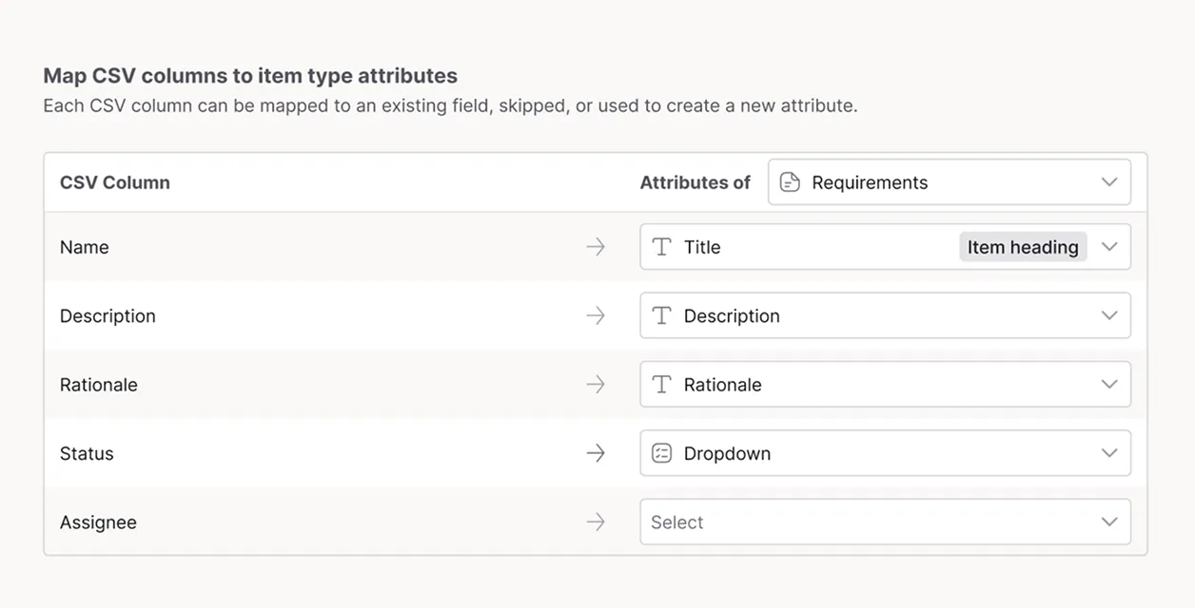Click the arrow in the Name row
Viewport: 1195px width, 608px height.
pyautogui.click(x=596, y=247)
